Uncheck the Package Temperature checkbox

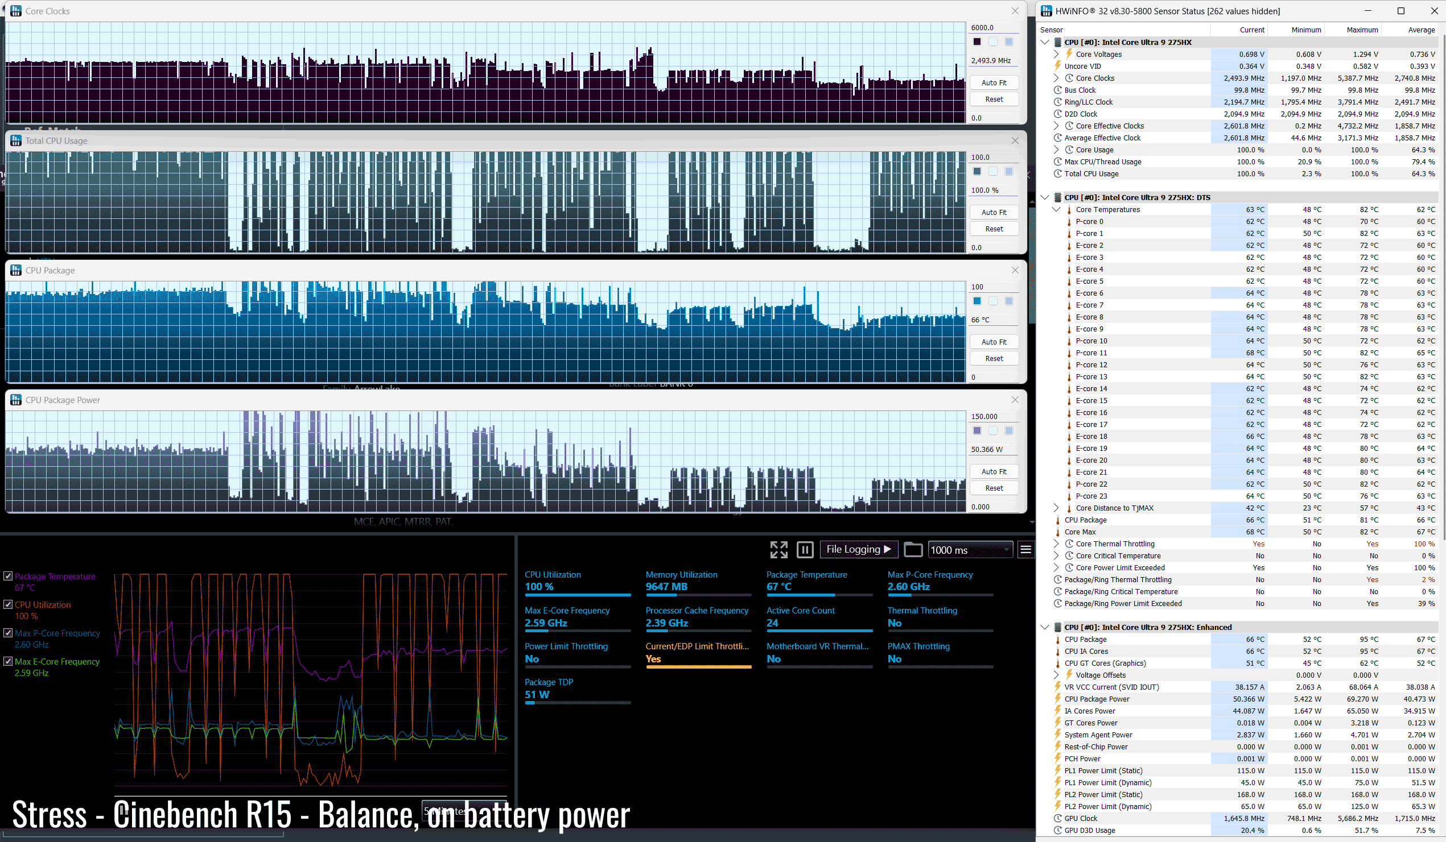8,576
